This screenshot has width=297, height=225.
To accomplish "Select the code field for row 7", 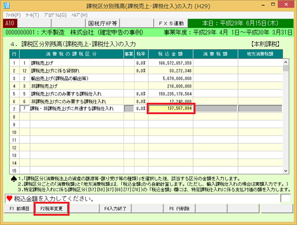I will click(x=24, y=108).
